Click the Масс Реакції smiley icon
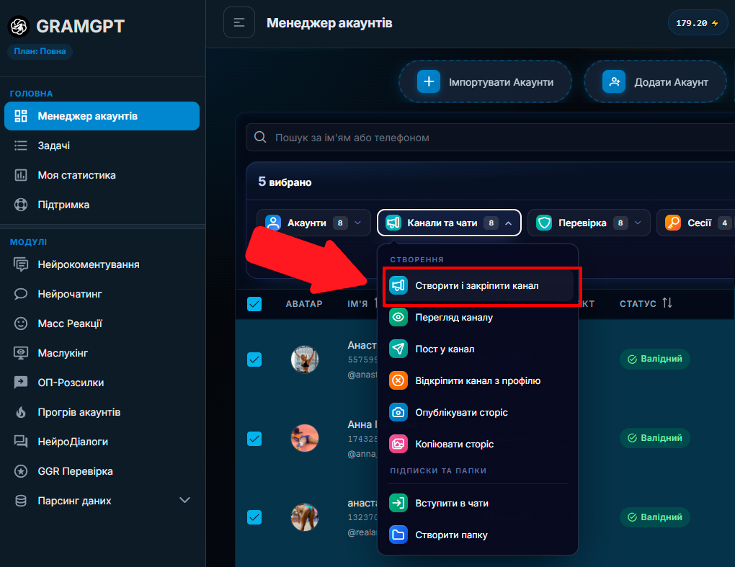The height and width of the screenshot is (567, 735). pos(21,323)
